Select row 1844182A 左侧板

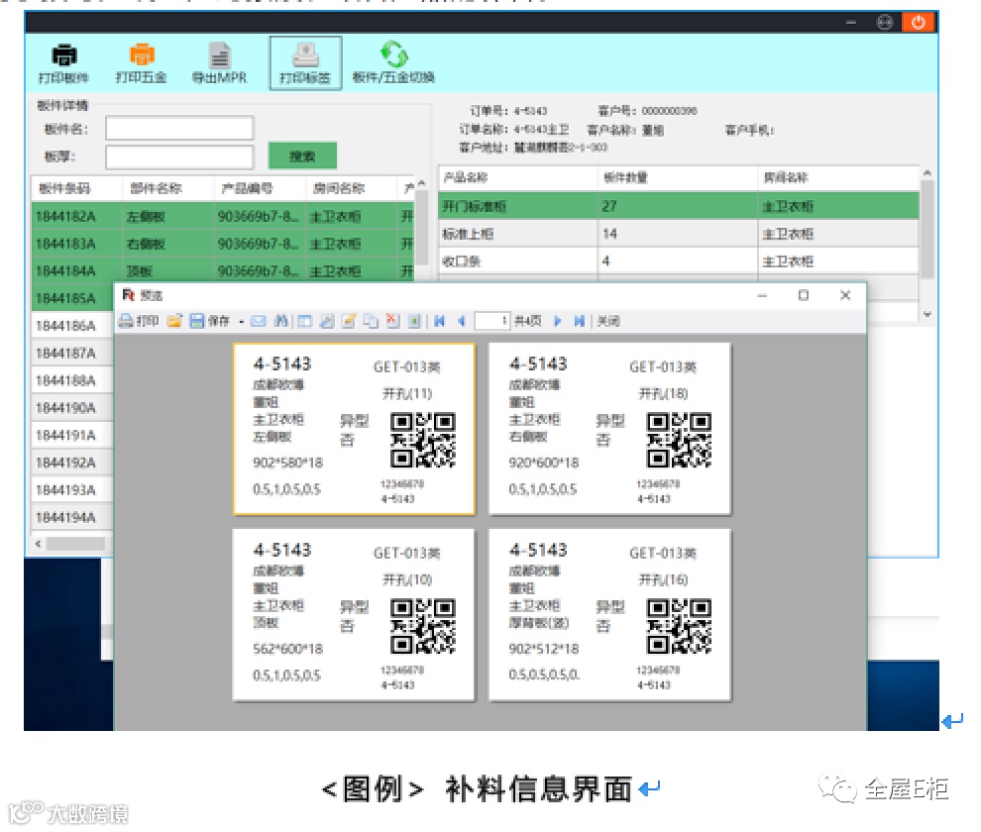click(x=223, y=217)
